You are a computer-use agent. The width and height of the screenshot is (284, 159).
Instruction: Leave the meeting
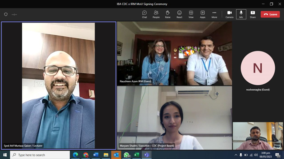coord(270,14)
